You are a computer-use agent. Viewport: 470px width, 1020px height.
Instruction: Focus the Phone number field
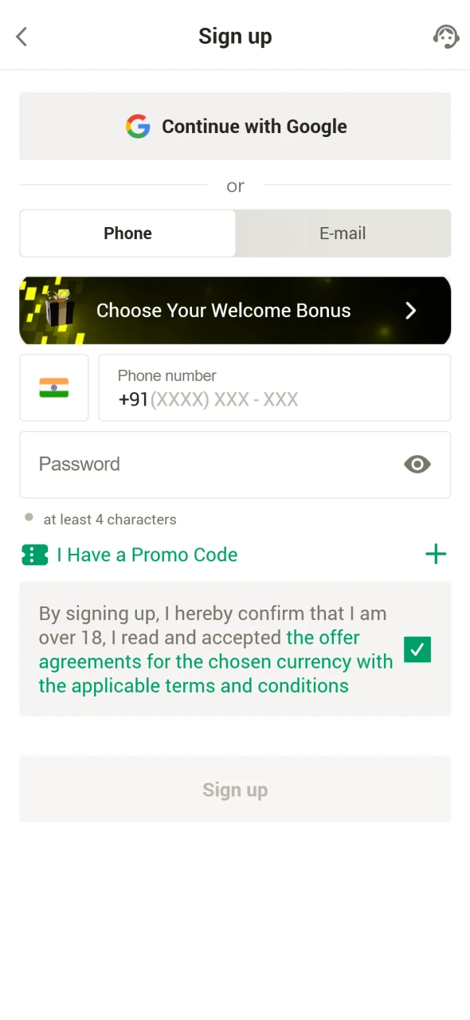(x=275, y=388)
